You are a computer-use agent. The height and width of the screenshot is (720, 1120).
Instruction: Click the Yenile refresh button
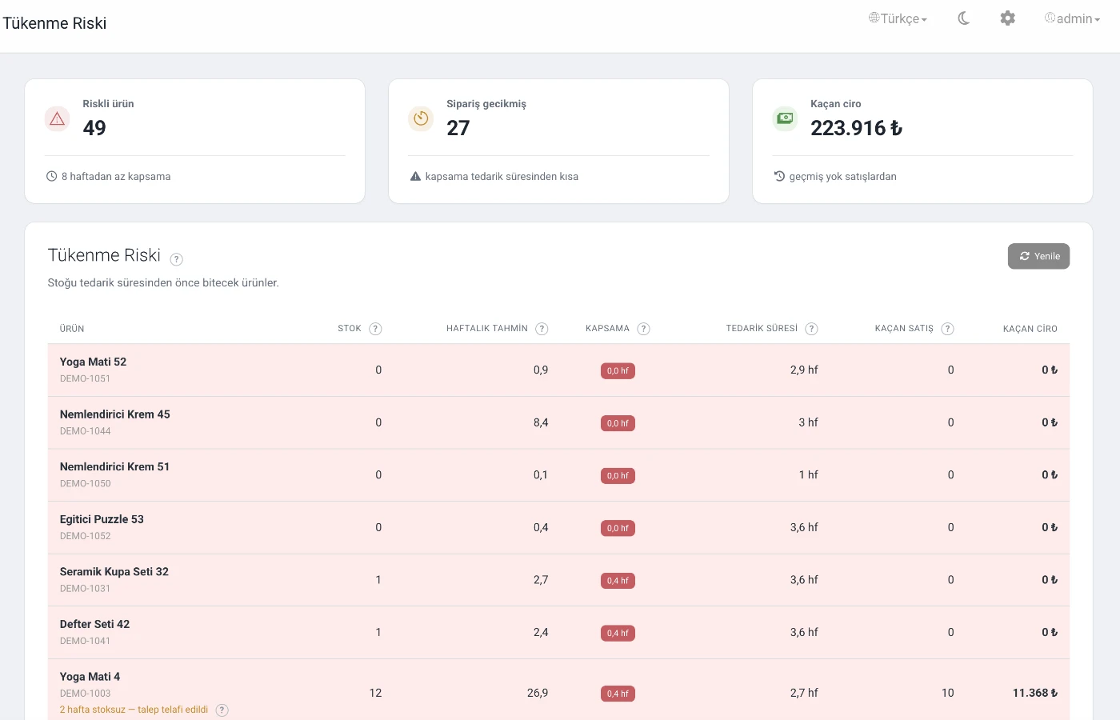click(x=1038, y=256)
